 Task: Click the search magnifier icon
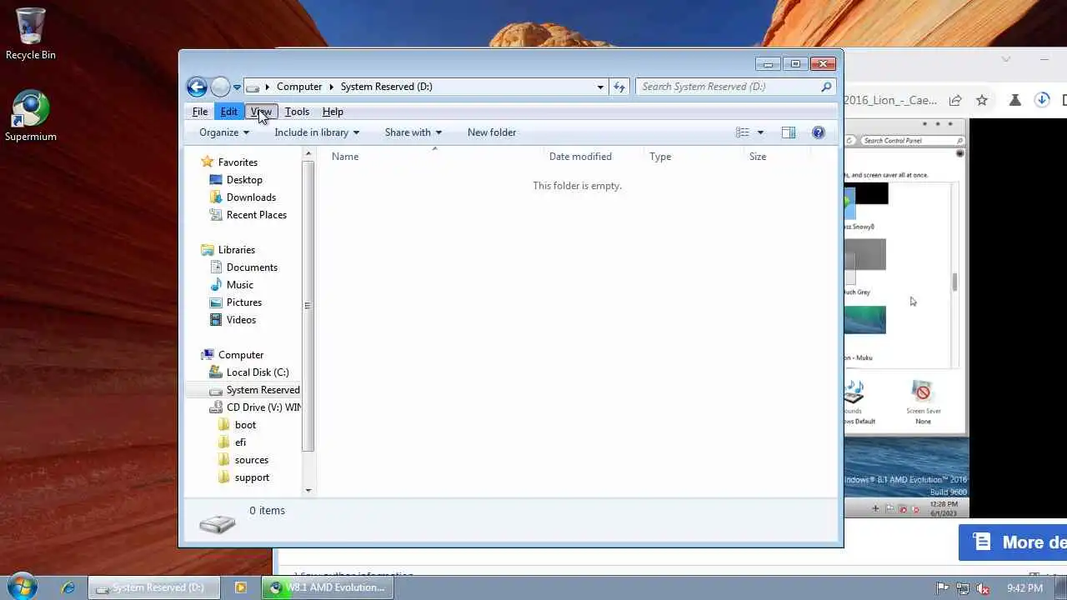point(826,87)
